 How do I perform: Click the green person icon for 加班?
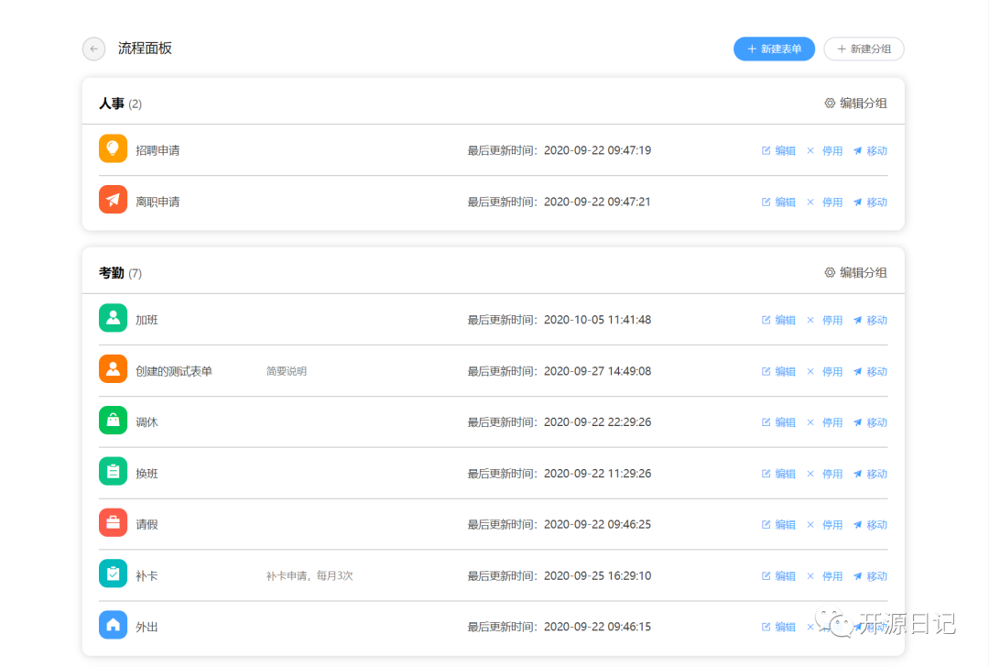(x=113, y=318)
